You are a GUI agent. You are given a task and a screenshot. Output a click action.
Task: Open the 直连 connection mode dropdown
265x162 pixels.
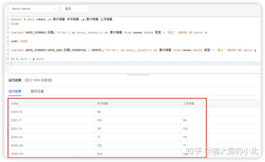(76, 9)
